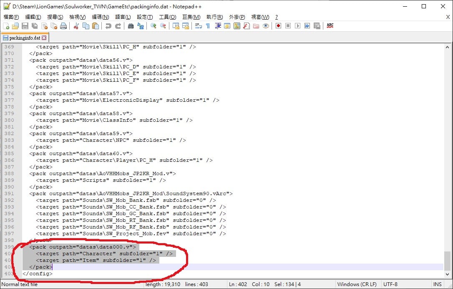The width and height of the screenshot is (453, 289).
Task: Close document X at menu bar right
Action: tap(448, 17)
